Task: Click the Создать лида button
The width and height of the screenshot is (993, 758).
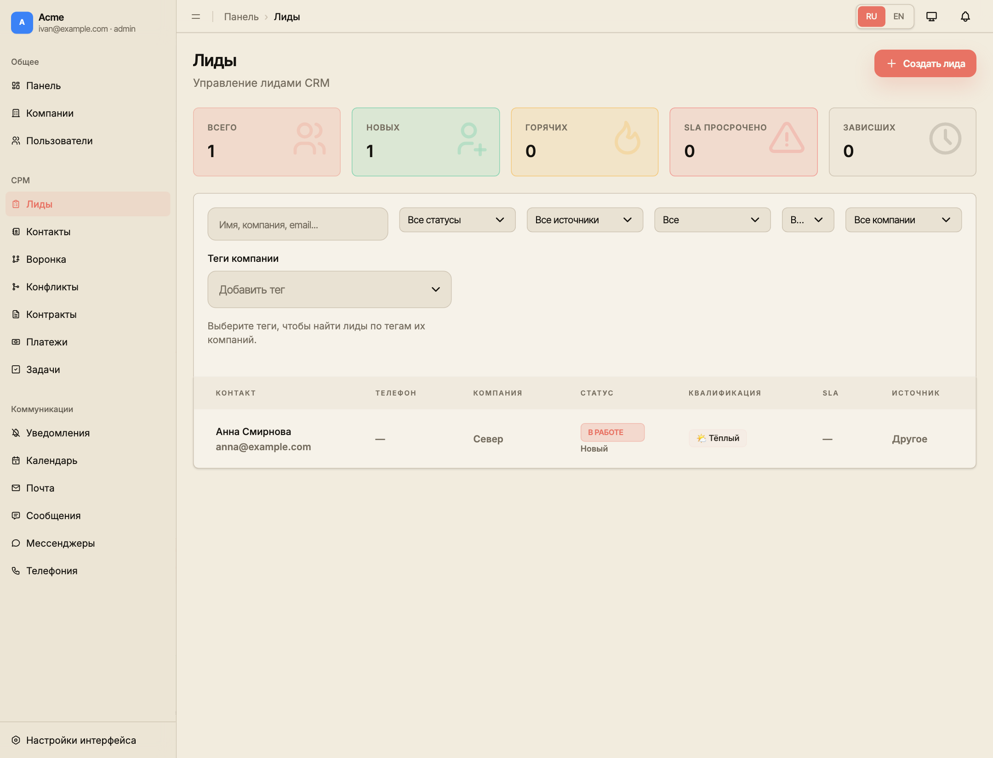Action: pyautogui.click(x=925, y=63)
